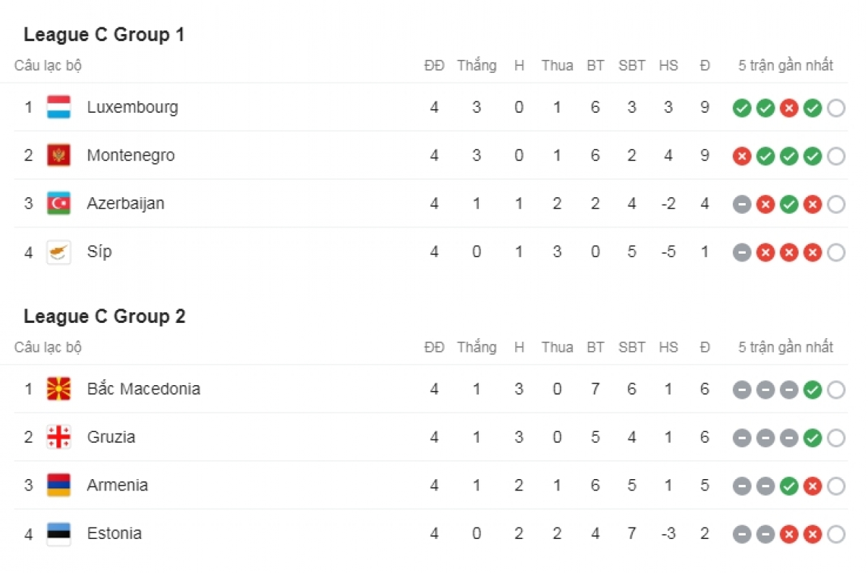Click the Azerbaijan flag icon
Screen dimensions: 868x573
(x=59, y=204)
